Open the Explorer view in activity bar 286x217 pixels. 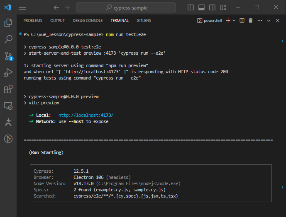pos(8,23)
